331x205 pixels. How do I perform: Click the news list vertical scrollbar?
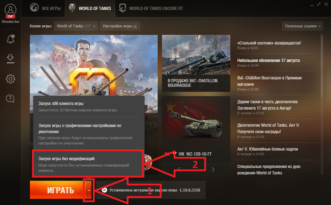tap(322, 66)
